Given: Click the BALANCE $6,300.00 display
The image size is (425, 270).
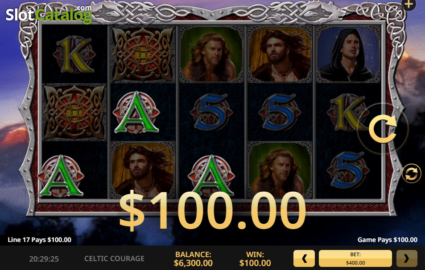Looking at the screenshot, I should [193, 258].
